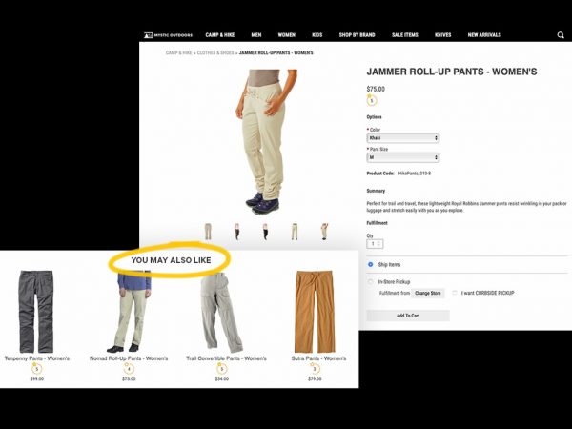Enable the I want CURBSIDE PICKUP checkbox
The height and width of the screenshot is (429, 572).
[x=455, y=293]
